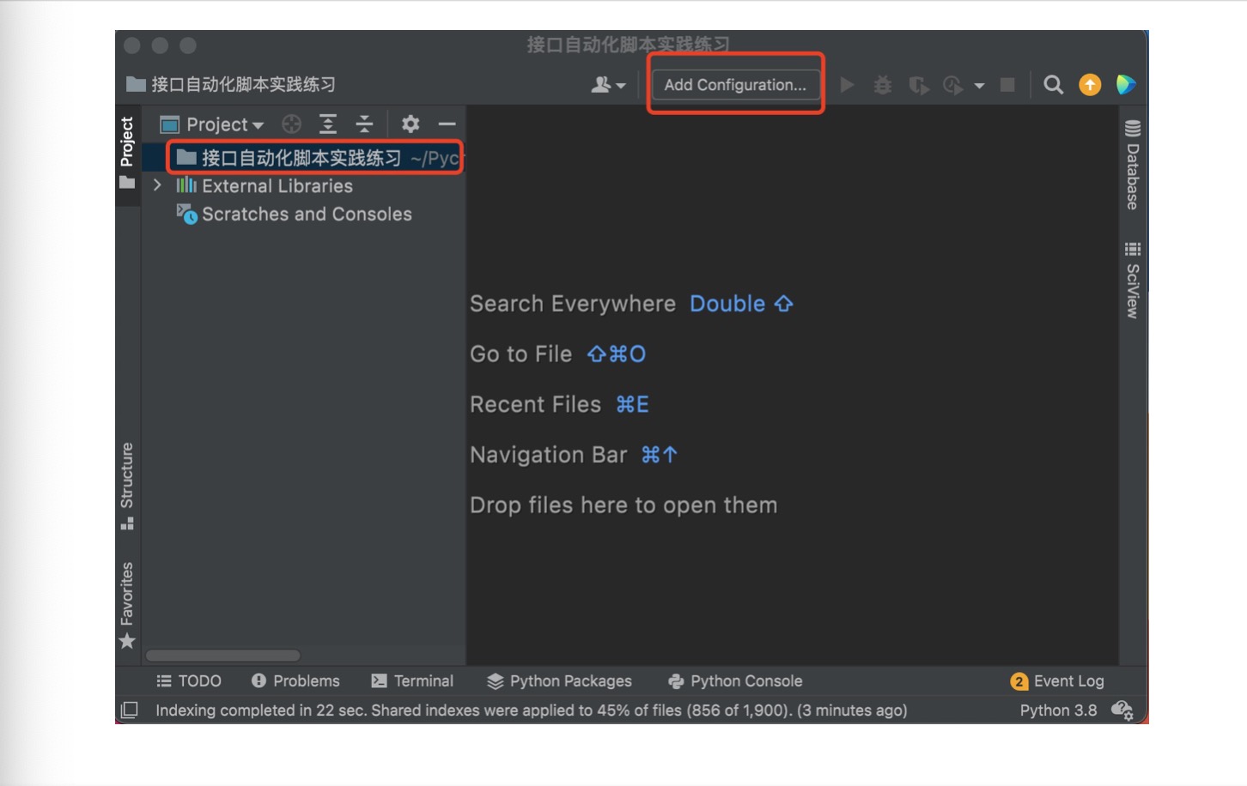Open the Project view dropdown
The width and height of the screenshot is (1247, 786).
[x=212, y=124]
